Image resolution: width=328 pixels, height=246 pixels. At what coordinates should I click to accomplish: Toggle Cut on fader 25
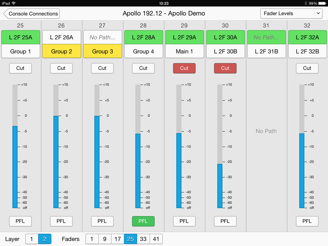[x=20, y=68]
